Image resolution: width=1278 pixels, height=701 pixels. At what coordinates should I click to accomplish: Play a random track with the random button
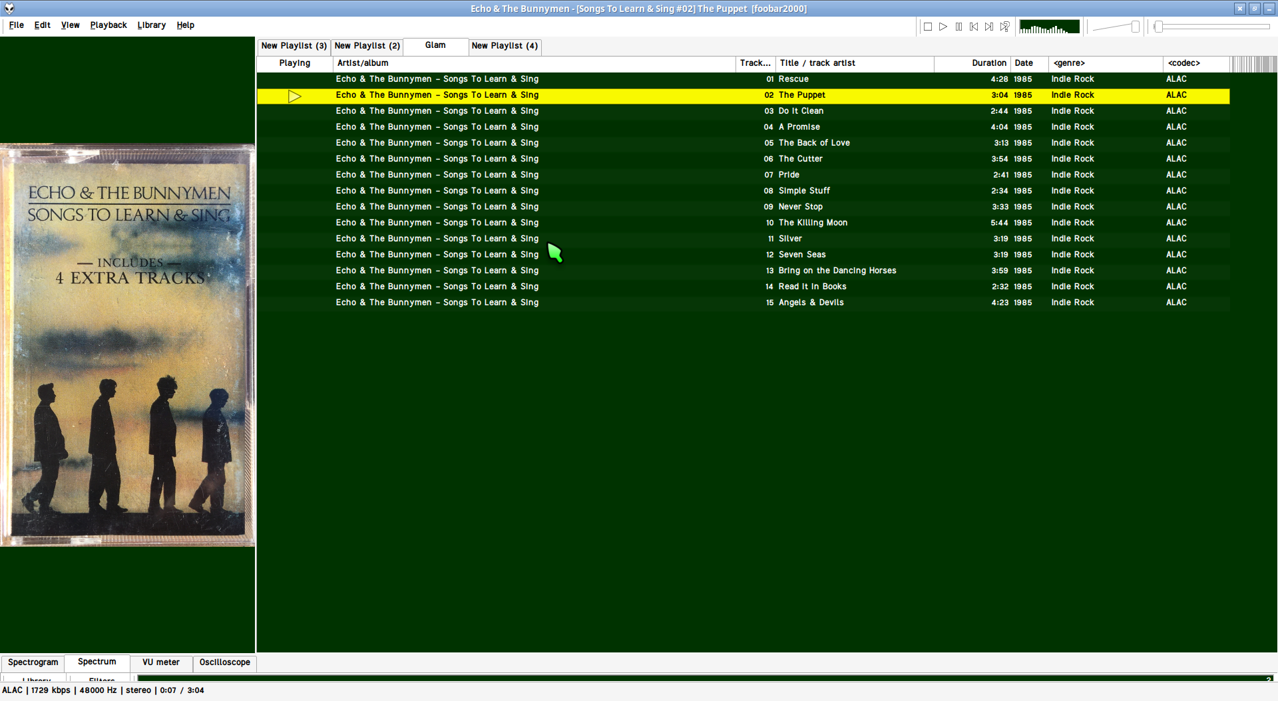(1004, 27)
